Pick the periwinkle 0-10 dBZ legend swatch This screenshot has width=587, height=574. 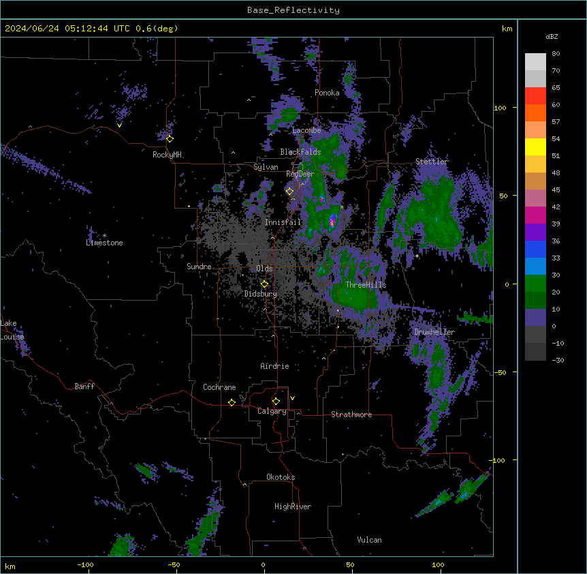point(535,318)
